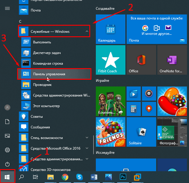The image size is (189, 183).
Task: Open the Maps small tile
Action: coord(149,109)
